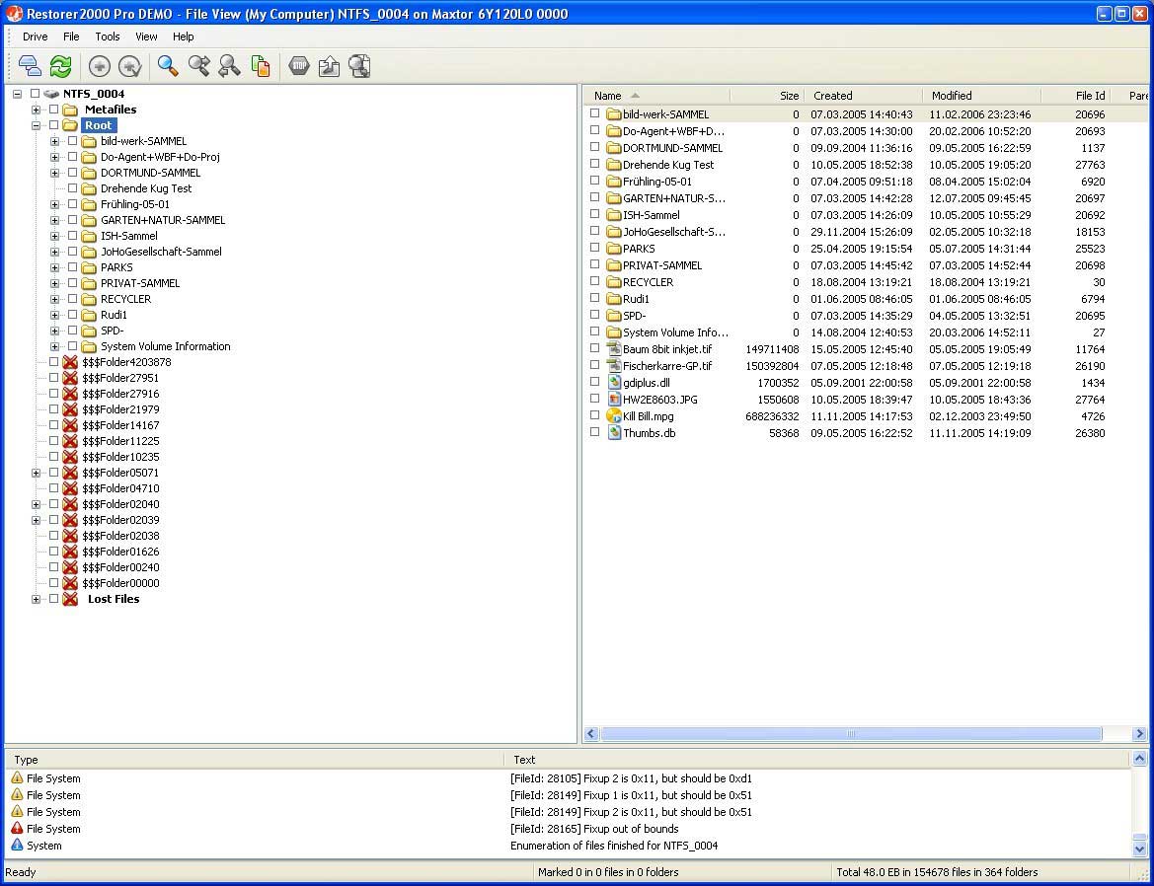Image resolution: width=1154 pixels, height=886 pixels.
Task: Click the green Refresh arrows icon
Action: coord(60,66)
